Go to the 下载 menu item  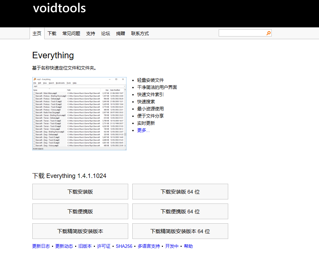pyautogui.click(x=52, y=33)
